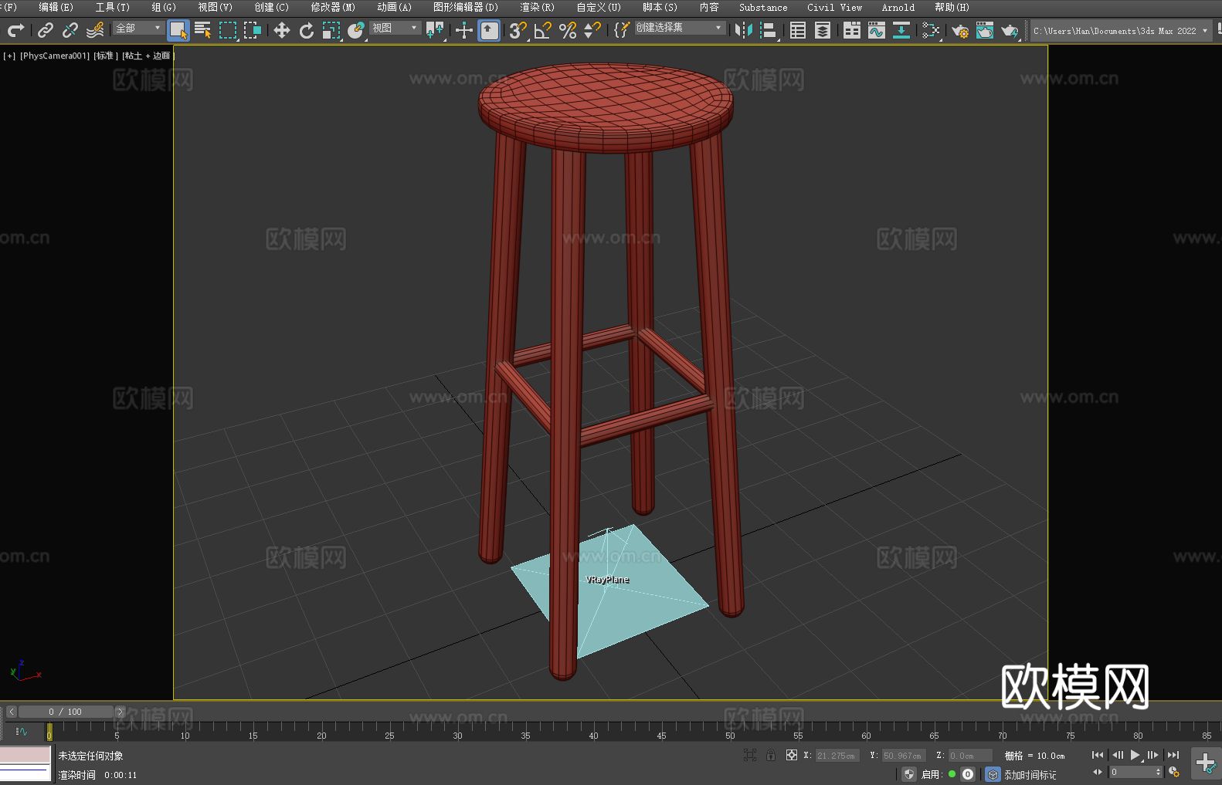Click the Select and Place tool icon

pyautogui.click(x=356, y=30)
